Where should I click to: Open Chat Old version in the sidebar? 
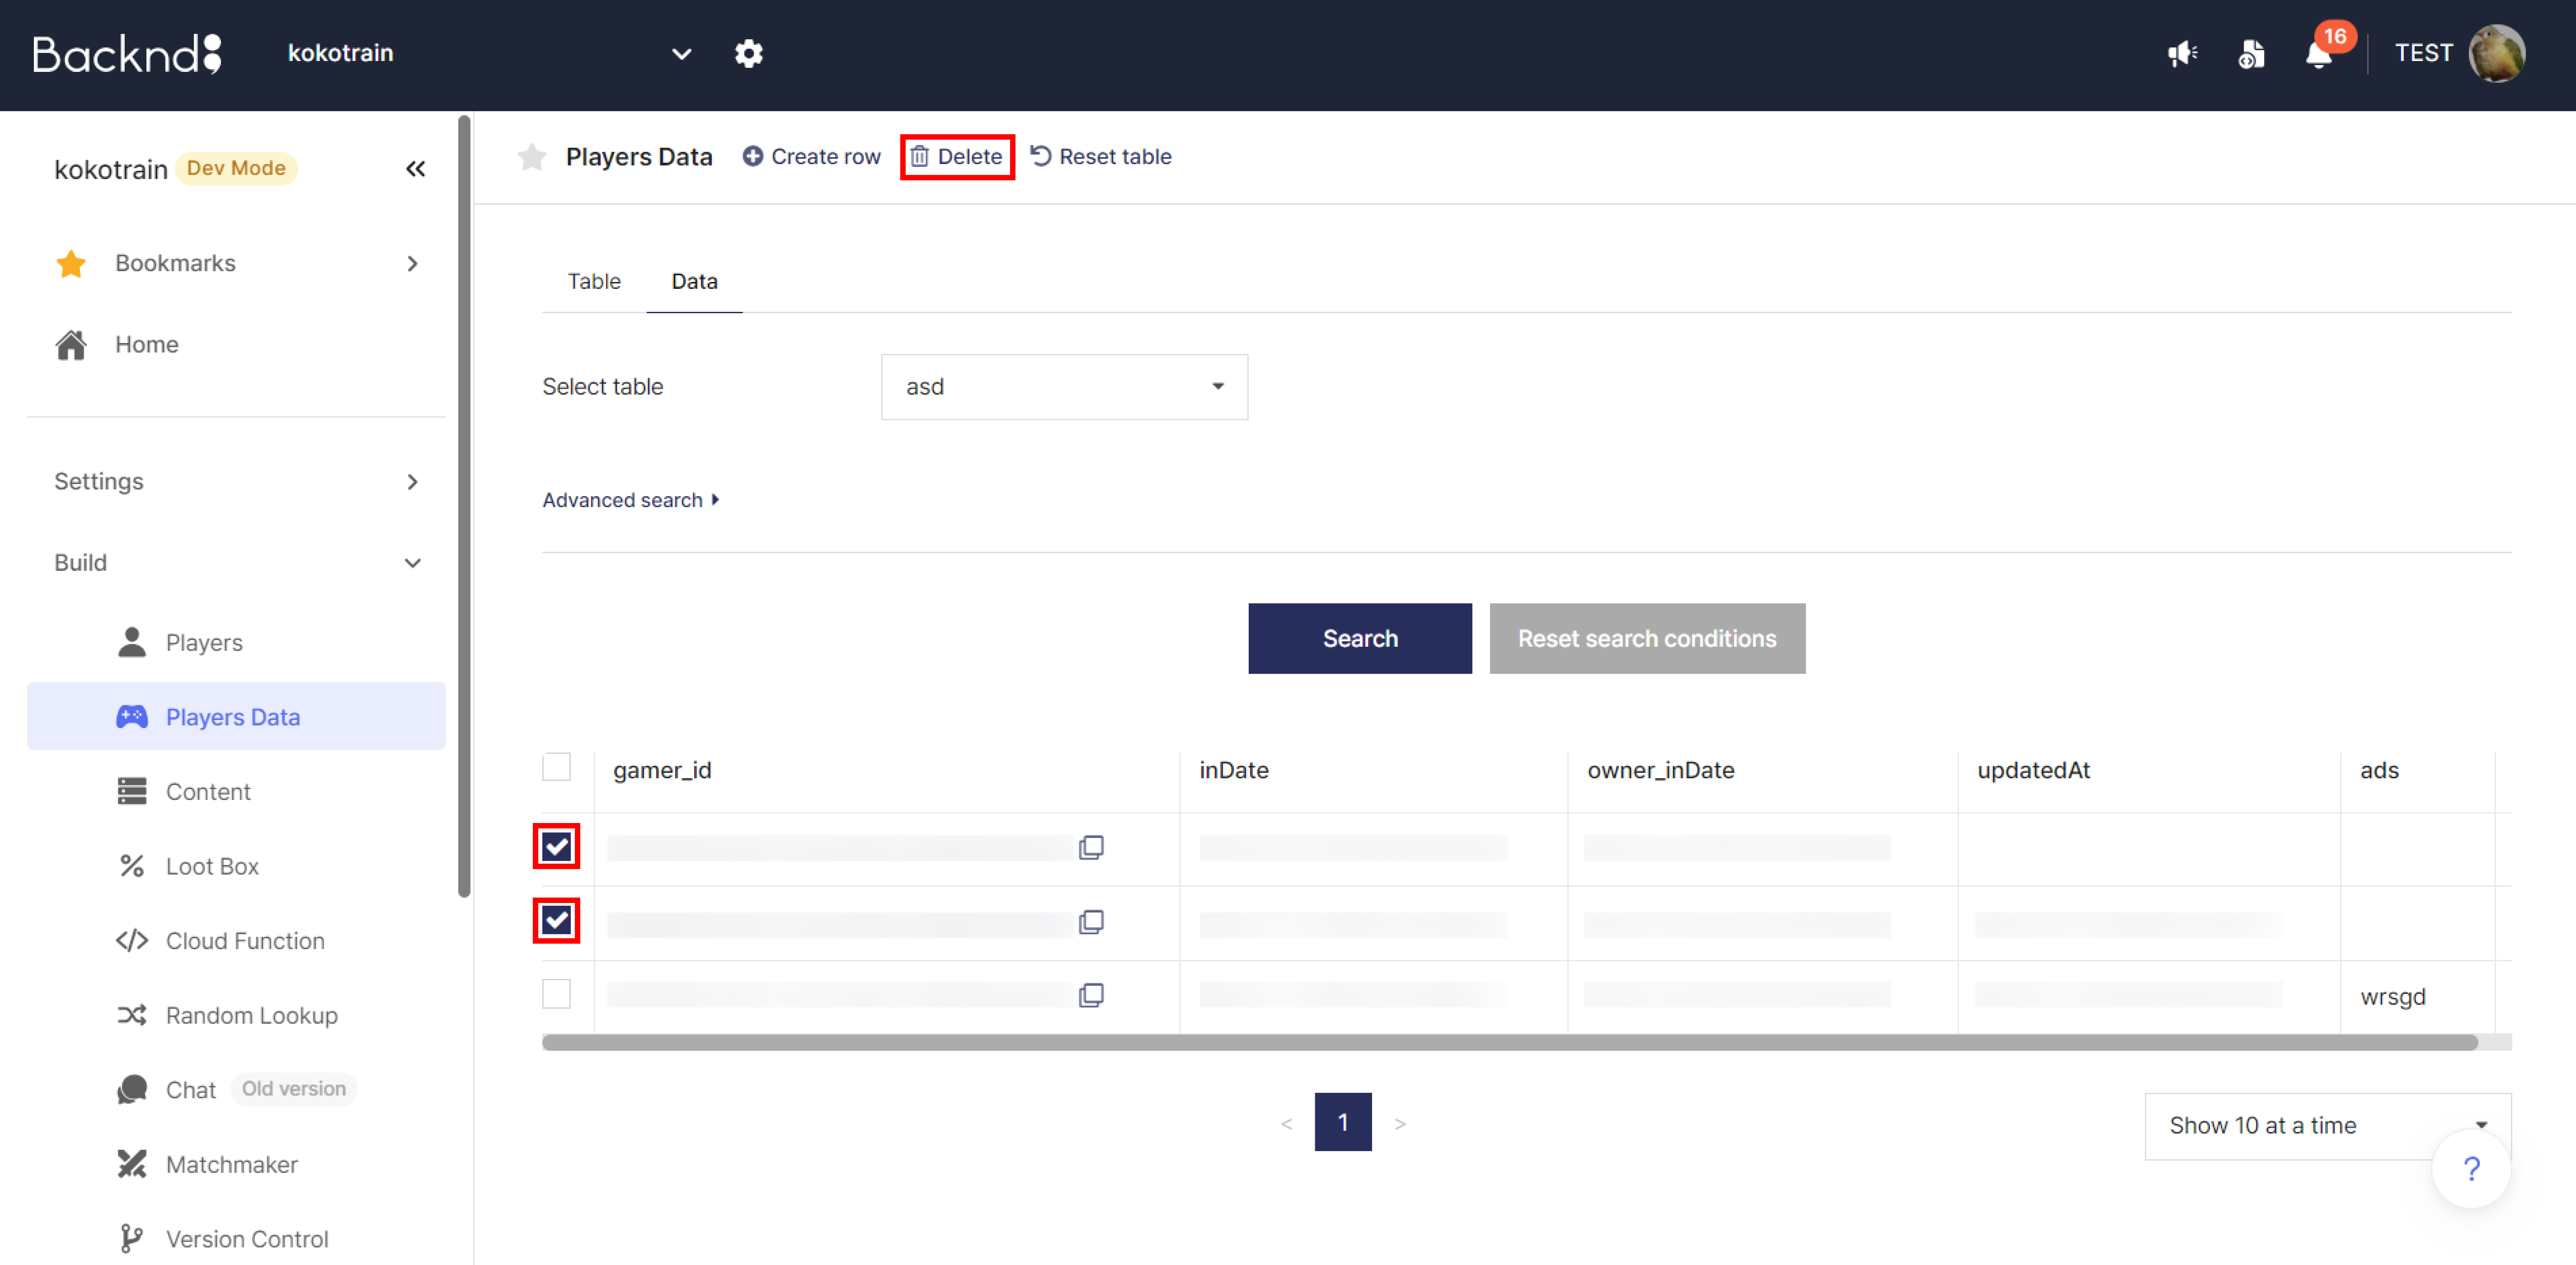point(236,1089)
